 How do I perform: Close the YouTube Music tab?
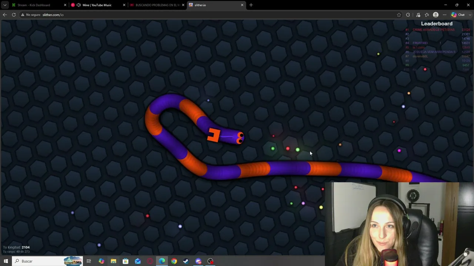124,5
